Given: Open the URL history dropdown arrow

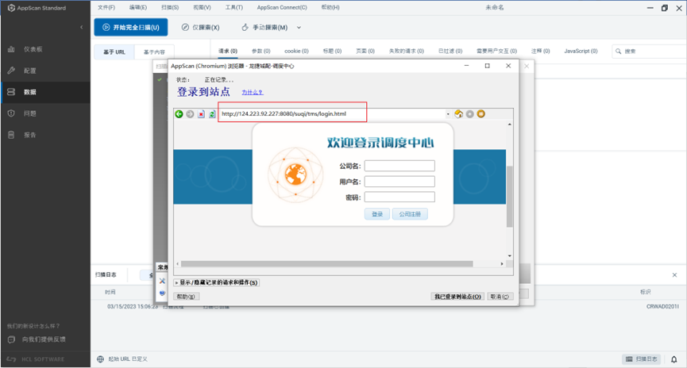Looking at the screenshot, I should point(448,113).
